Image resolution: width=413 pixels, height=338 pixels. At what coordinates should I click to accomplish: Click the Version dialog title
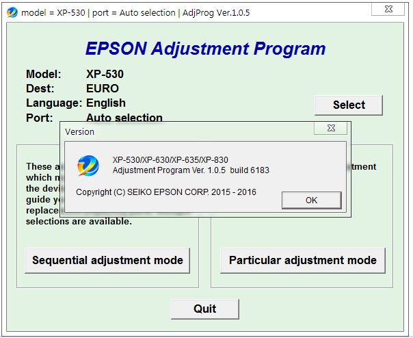coord(79,132)
